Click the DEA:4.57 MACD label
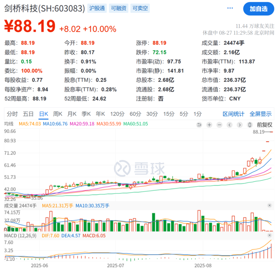This screenshot has height=269, width=279. tap(71, 236)
